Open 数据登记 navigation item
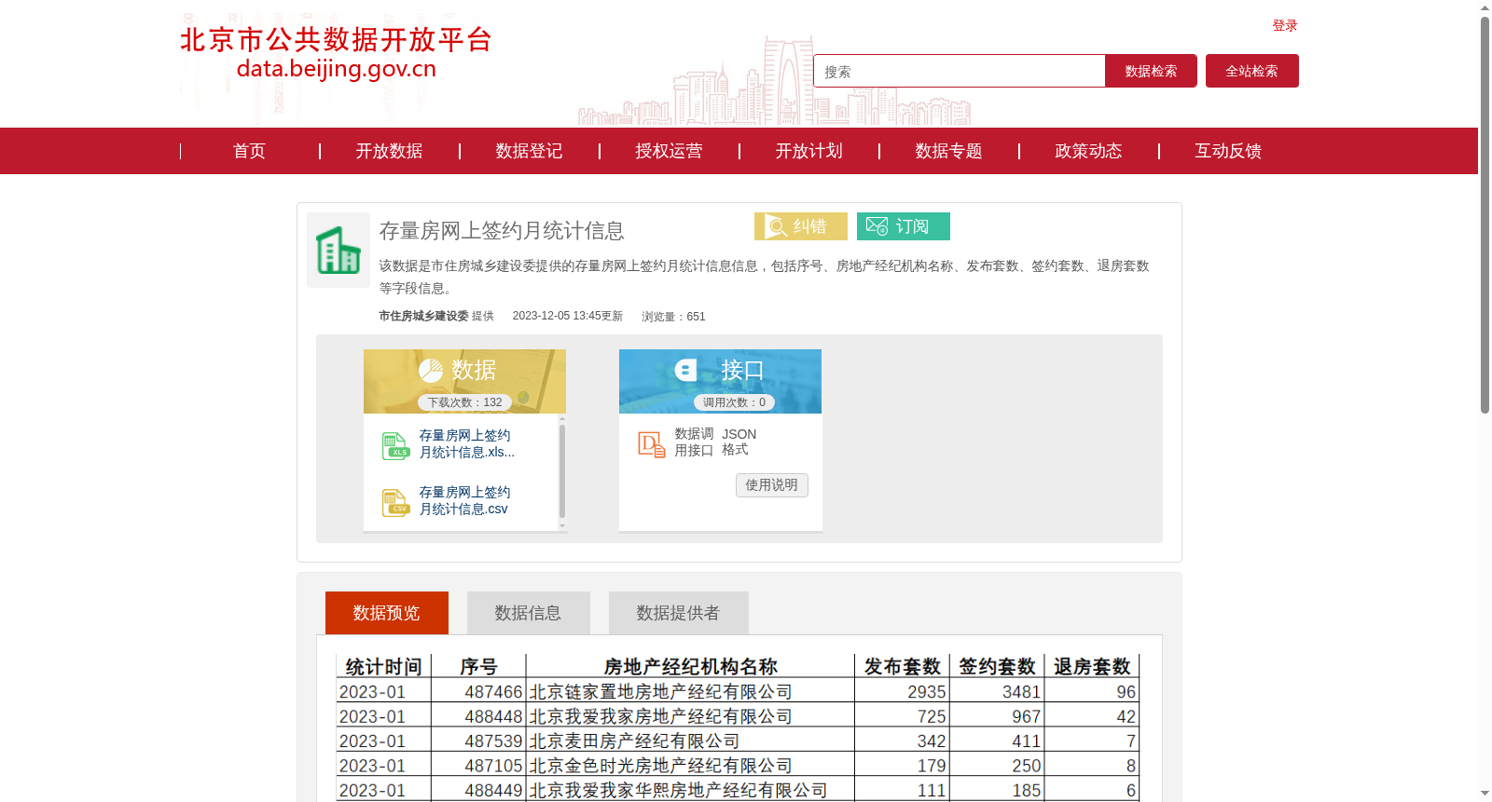1492x802 pixels. point(529,151)
